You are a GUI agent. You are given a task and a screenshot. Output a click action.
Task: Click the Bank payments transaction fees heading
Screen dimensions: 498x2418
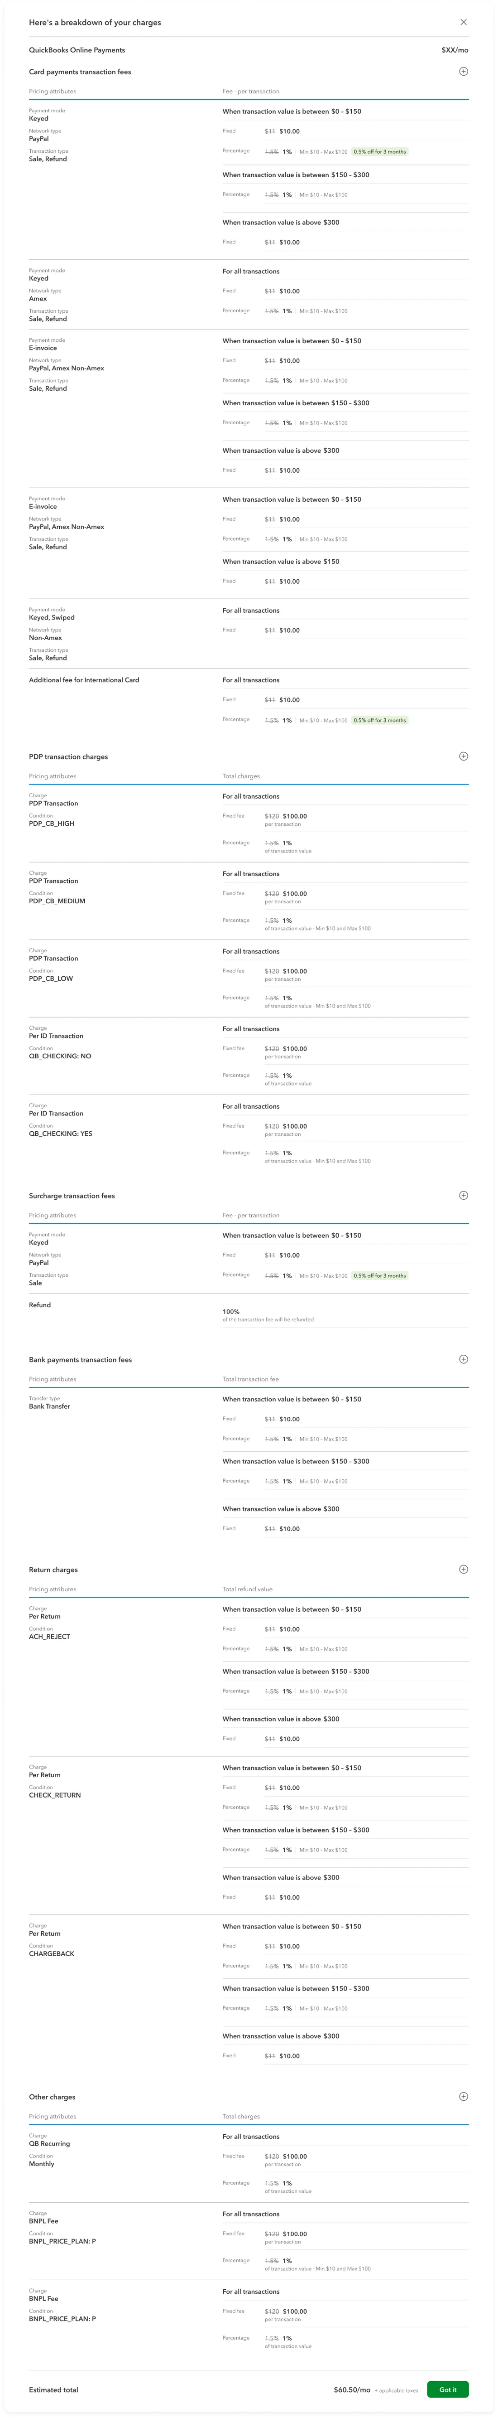(x=81, y=1359)
